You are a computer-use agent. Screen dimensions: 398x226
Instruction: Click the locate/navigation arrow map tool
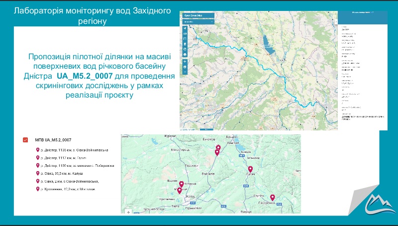185,28
